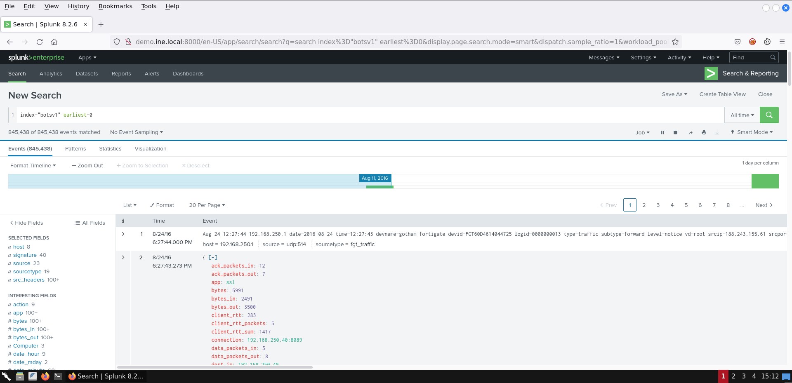Image resolution: width=792 pixels, height=383 pixels.
Task: Click the Splunk enterprise logo
Action: (36, 57)
